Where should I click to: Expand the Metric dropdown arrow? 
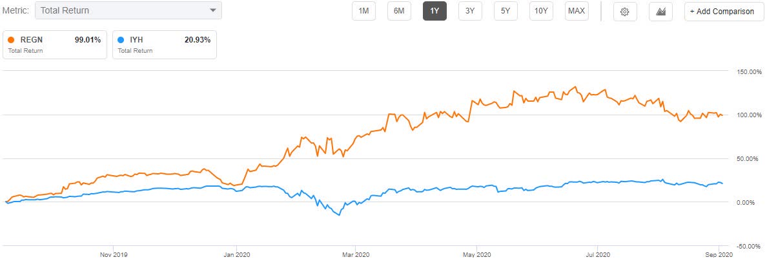coord(213,10)
